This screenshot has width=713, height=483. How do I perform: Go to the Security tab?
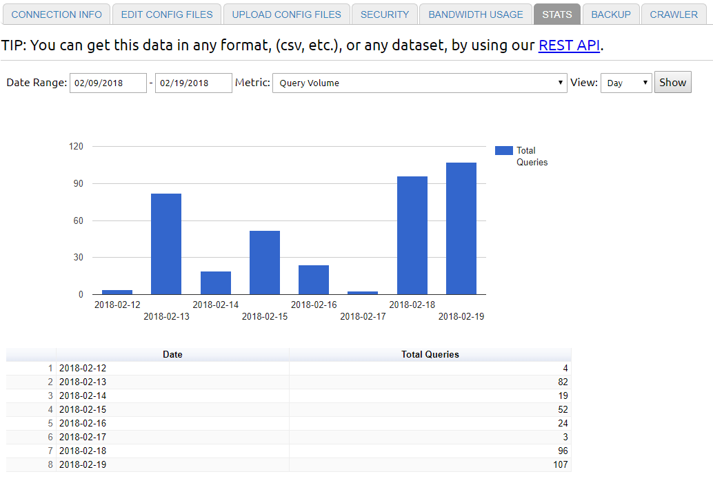[385, 14]
